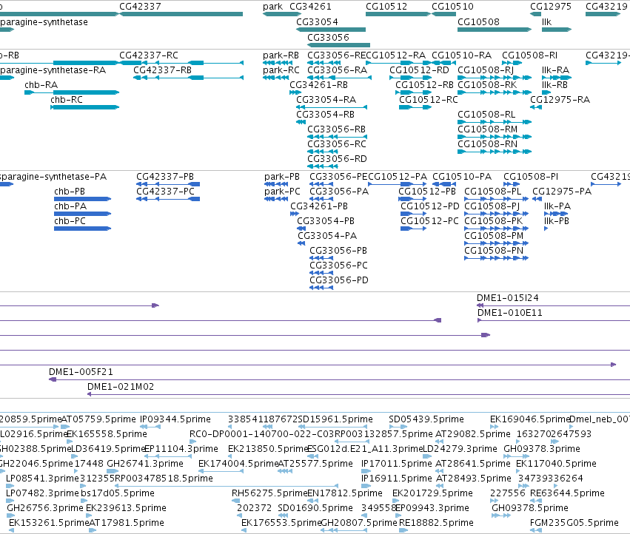The height and width of the screenshot is (534, 630).
Task: Select the CG33056 gene label
Action: coord(328,37)
